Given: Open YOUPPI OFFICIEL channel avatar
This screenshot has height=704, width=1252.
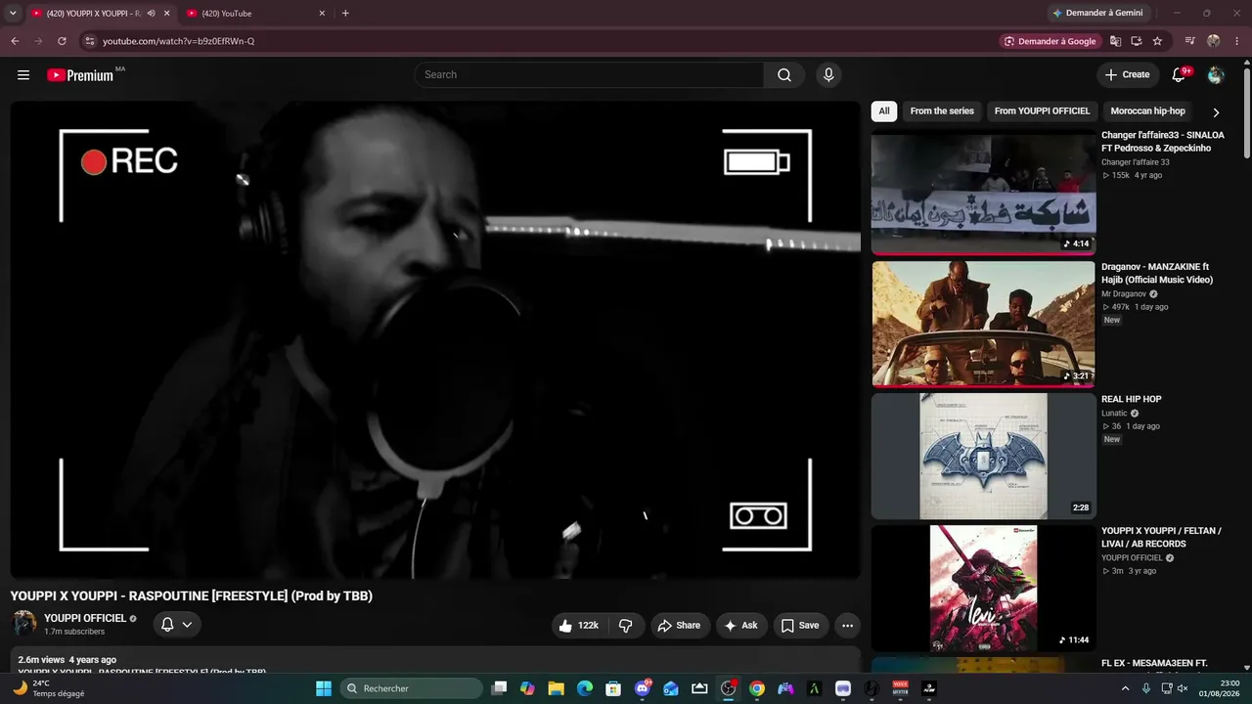Looking at the screenshot, I should tap(24, 624).
